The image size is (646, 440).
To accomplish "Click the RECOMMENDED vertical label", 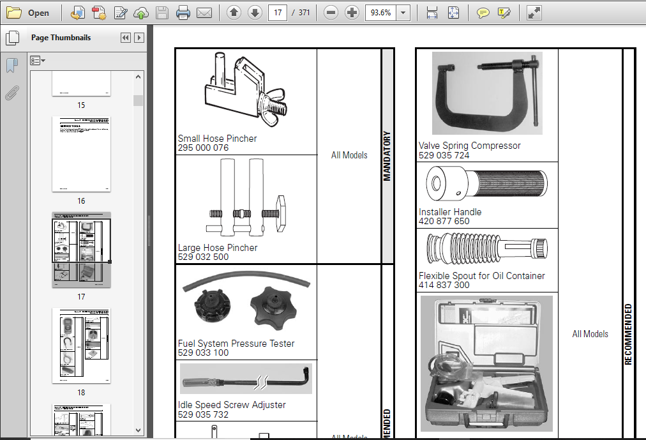I will (628, 334).
